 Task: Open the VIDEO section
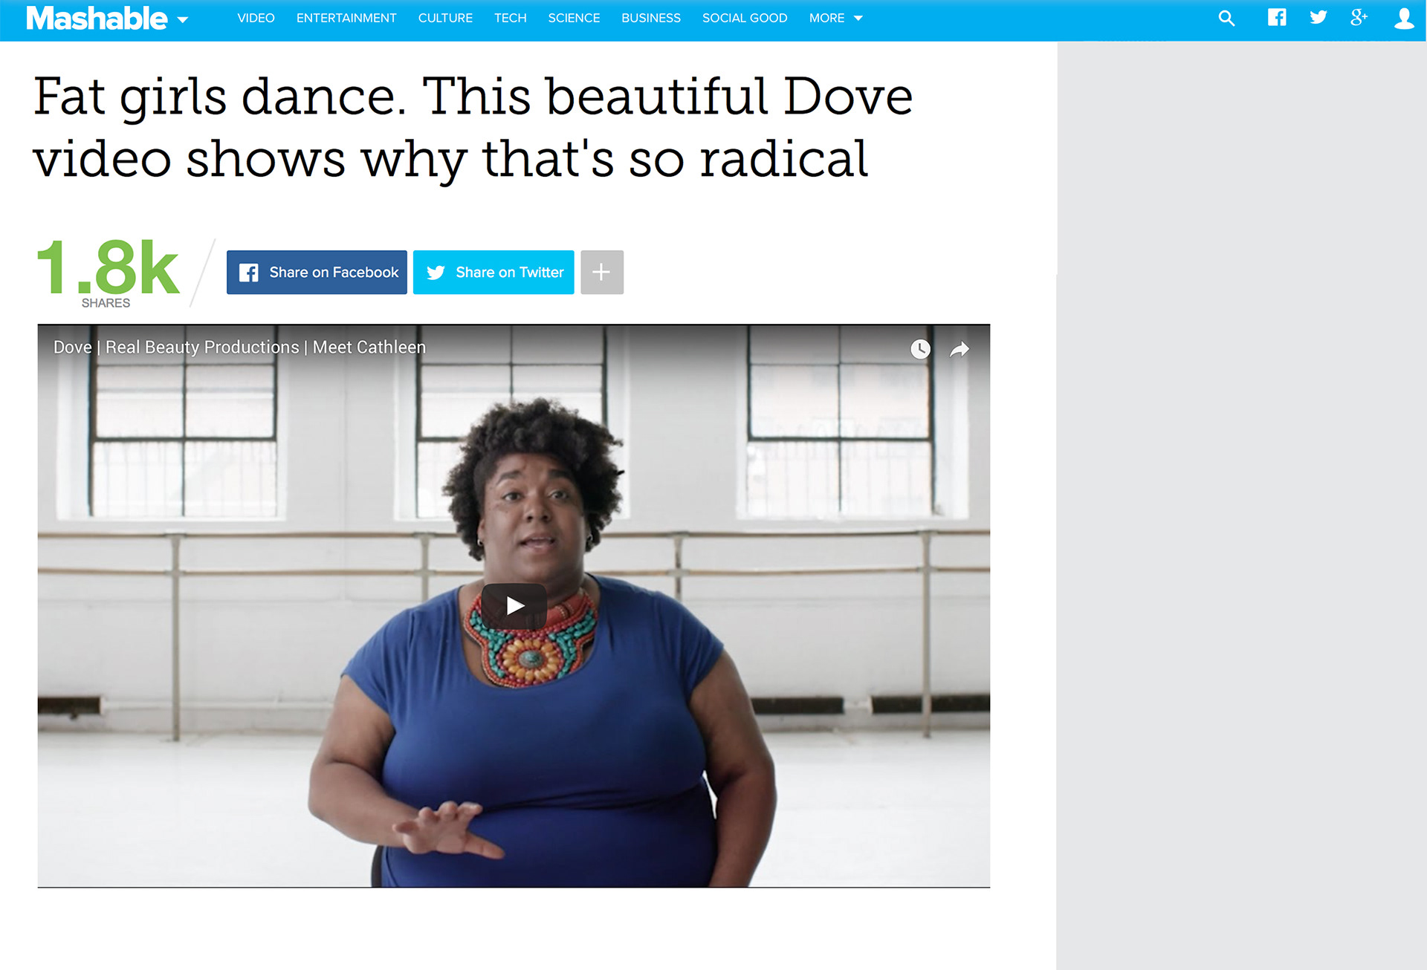pyautogui.click(x=256, y=18)
